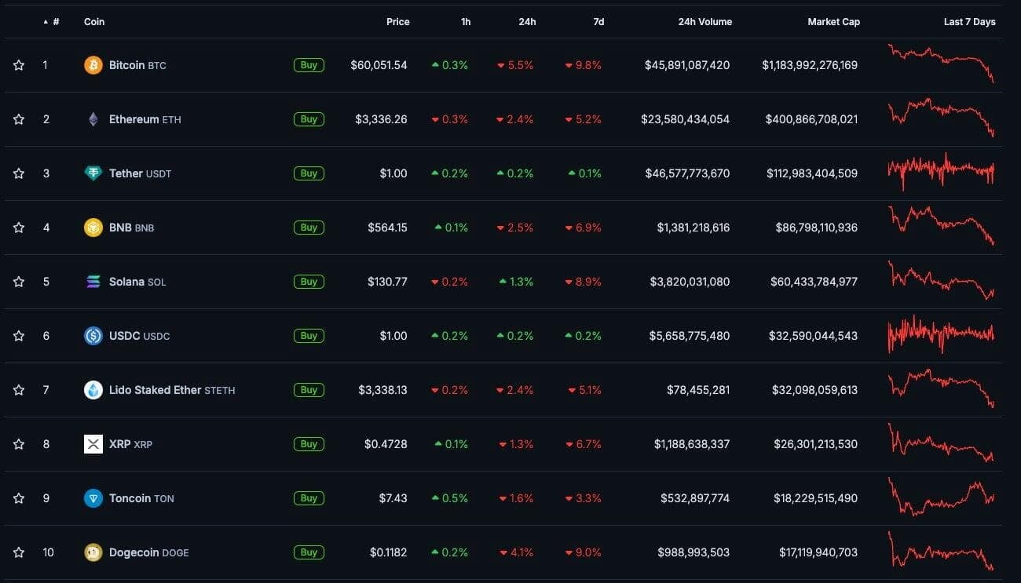Sort by Price column header
This screenshot has height=583, width=1021.
coord(398,22)
